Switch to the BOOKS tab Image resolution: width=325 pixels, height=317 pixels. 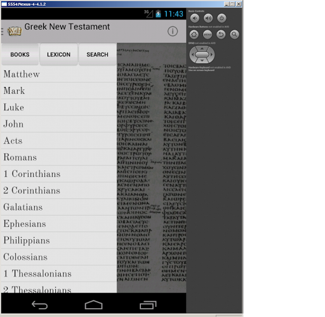[20, 55]
